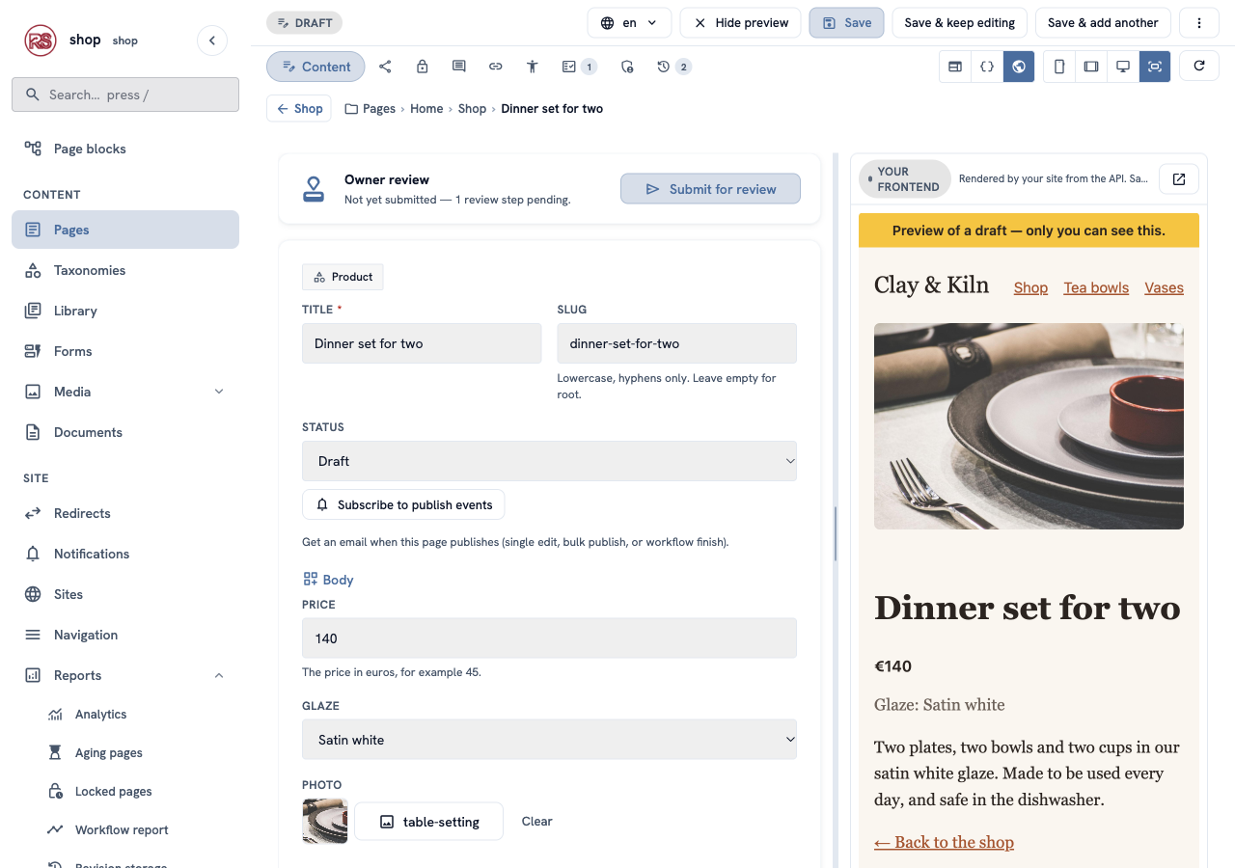The height and width of the screenshot is (868, 1235).
Task: Go to Redirects in the sidebar
Action: click(125, 513)
